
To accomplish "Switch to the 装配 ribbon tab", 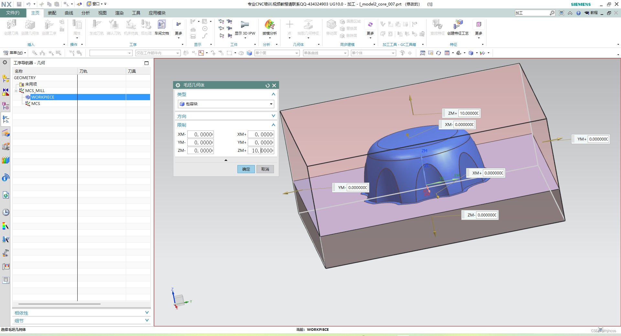I will [52, 13].
